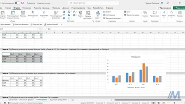Open the Круговая диаграмма sheet tab
185x104 pixels.
click(x=58, y=100)
